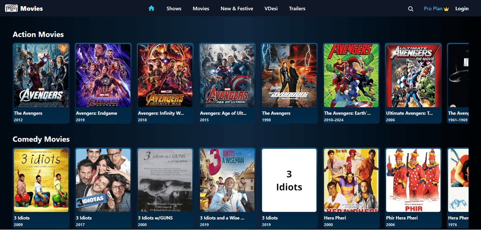The height and width of the screenshot is (230, 481).
Task: Open 3 Idiots and a Wiseman poster
Action: (x=227, y=180)
